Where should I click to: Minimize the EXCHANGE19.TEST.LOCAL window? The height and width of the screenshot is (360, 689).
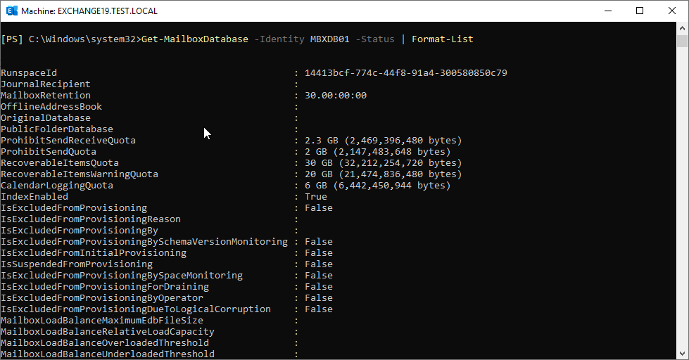[x=608, y=11]
